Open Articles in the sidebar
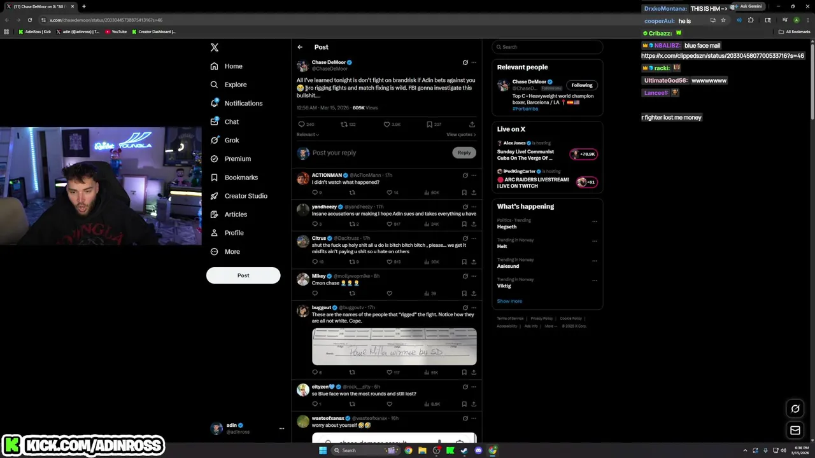 click(x=228, y=214)
